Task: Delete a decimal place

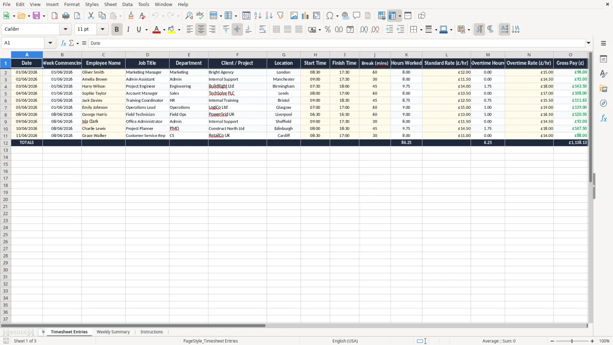Action: pos(375,30)
